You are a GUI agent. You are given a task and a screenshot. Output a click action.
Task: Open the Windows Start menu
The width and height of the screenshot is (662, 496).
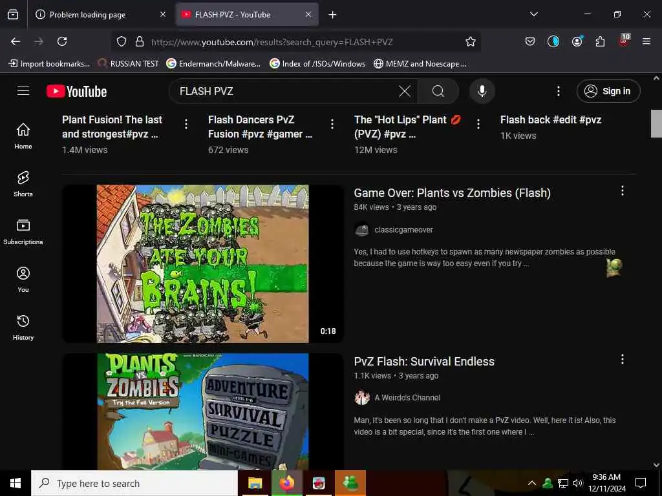[x=16, y=483]
